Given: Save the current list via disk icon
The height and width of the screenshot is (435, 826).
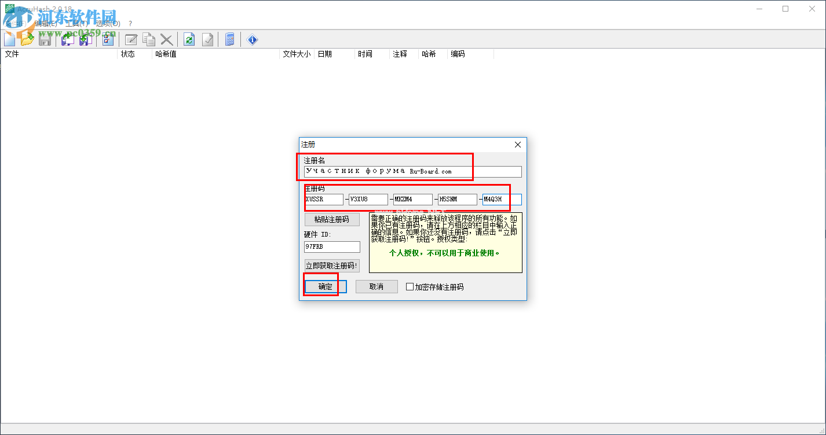Looking at the screenshot, I should [x=45, y=39].
